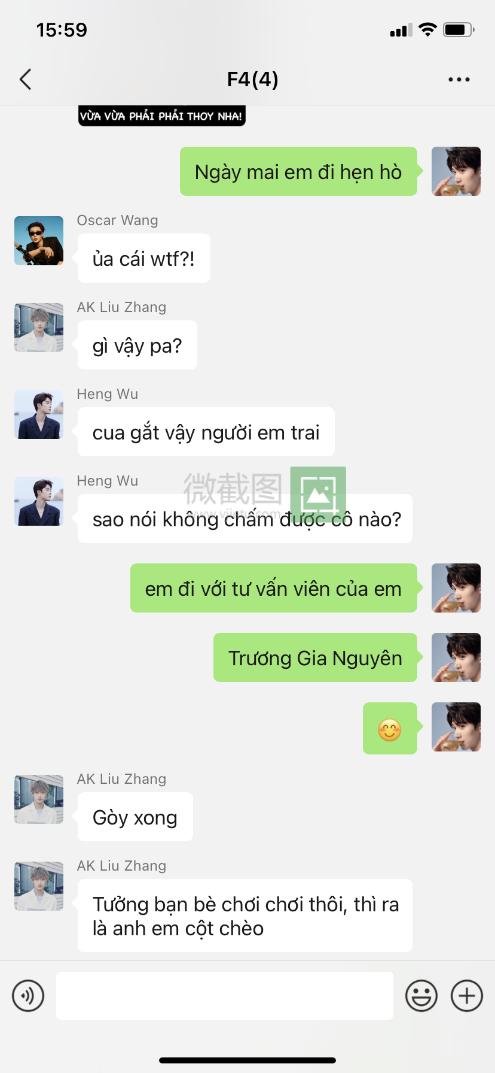
Task: Tap the back arrow to leave chat
Action: tap(25, 79)
